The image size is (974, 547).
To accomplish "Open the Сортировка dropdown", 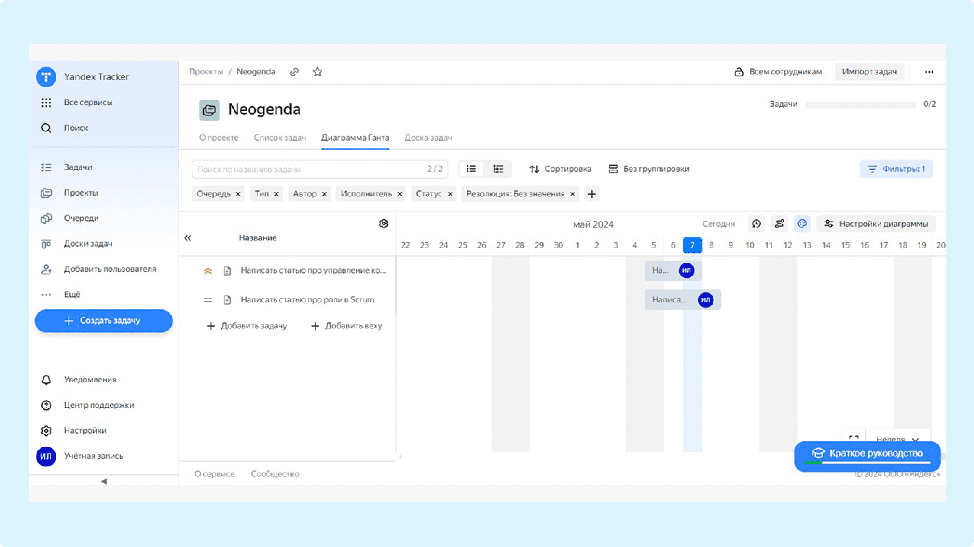I will coord(560,169).
